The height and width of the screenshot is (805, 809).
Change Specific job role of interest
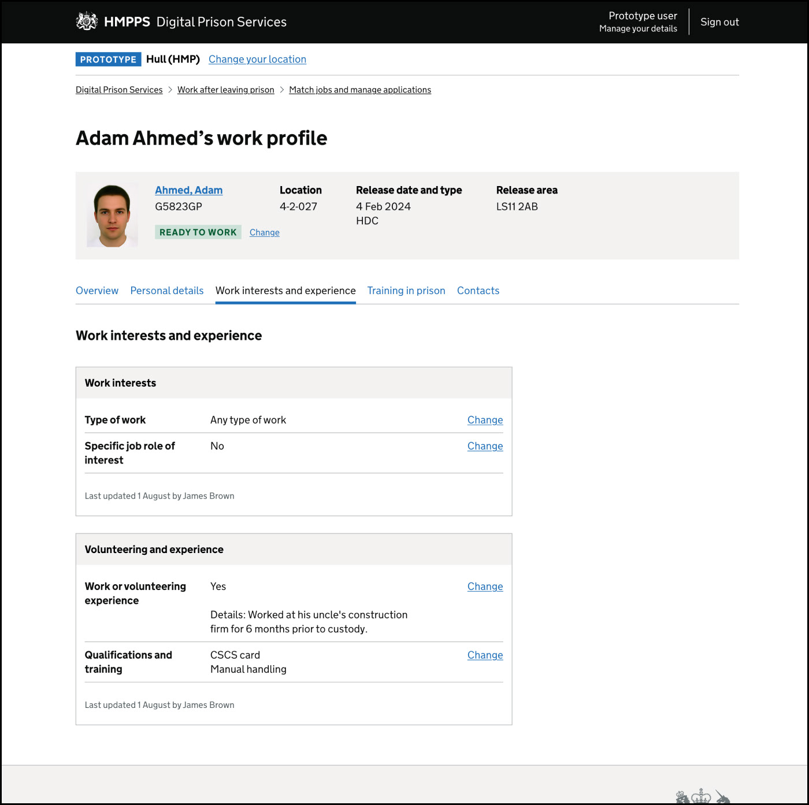coord(485,446)
